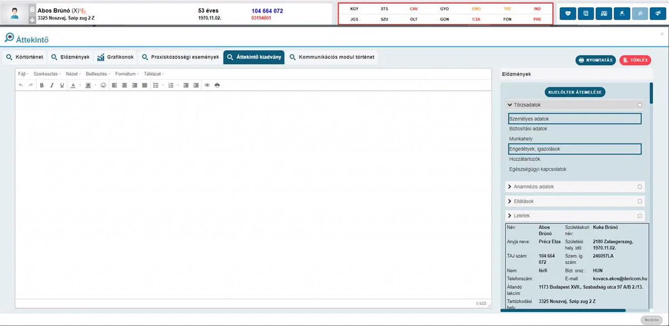
Task: Click the patient person icon button in header
Action: (x=621, y=13)
